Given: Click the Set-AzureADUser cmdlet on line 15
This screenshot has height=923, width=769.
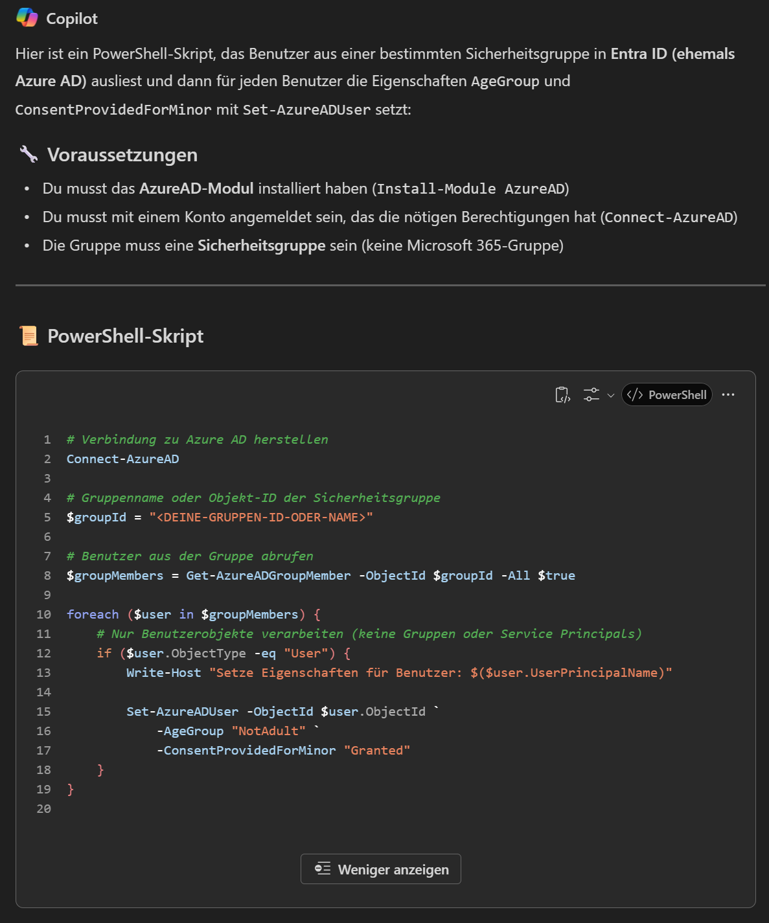Looking at the screenshot, I should point(182,711).
